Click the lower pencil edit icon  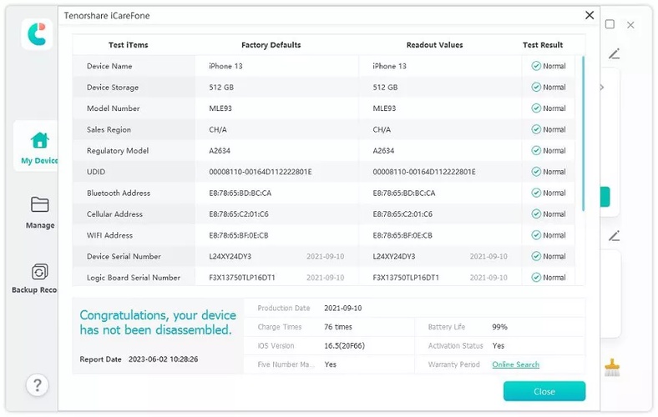tap(615, 236)
